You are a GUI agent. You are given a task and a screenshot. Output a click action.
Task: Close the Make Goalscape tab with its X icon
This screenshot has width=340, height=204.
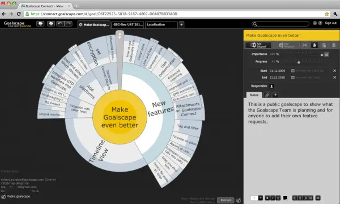tap(80, 25)
